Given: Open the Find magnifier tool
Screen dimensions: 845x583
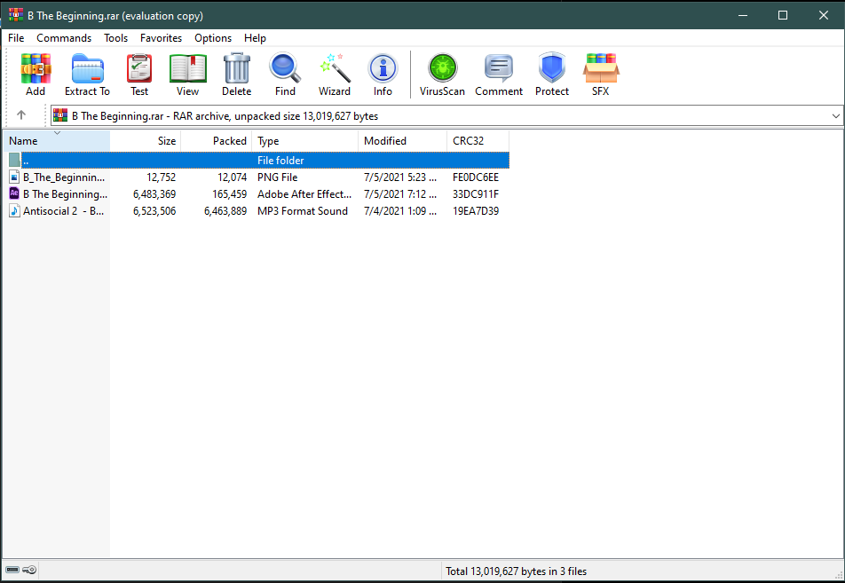Looking at the screenshot, I should (285, 75).
